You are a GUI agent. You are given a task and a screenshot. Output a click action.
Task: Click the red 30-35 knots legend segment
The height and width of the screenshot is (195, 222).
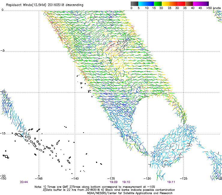click(x=181, y=4)
